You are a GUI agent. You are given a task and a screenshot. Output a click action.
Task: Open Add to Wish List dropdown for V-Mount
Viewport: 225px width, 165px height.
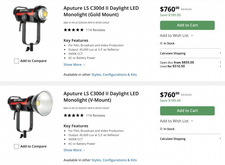click(x=176, y=121)
